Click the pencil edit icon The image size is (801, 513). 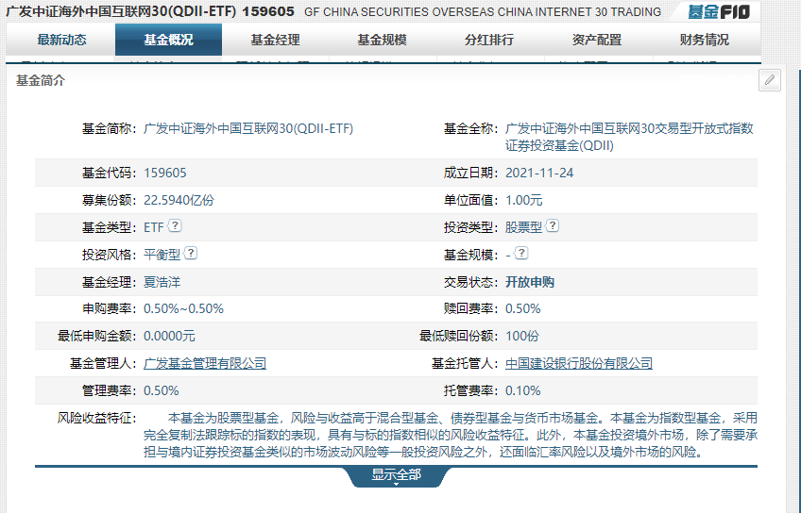(x=769, y=80)
